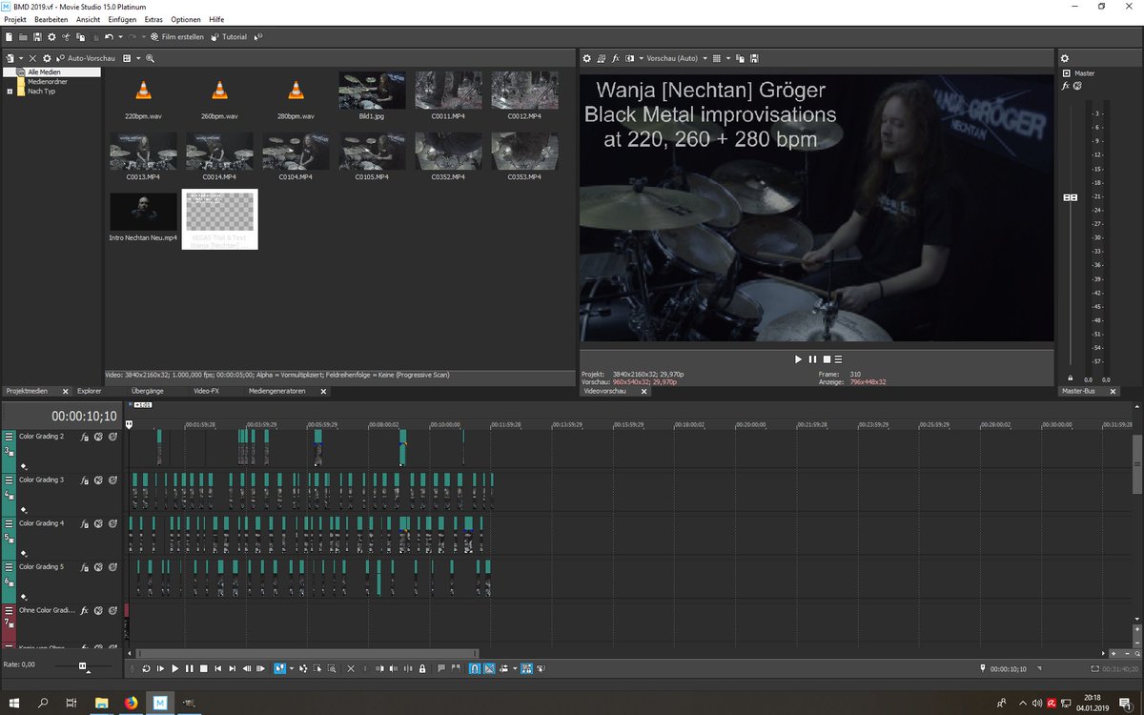Select the 220bpm.wav media file
This screenshot has height=715, width=1144.
pos(142,96)
